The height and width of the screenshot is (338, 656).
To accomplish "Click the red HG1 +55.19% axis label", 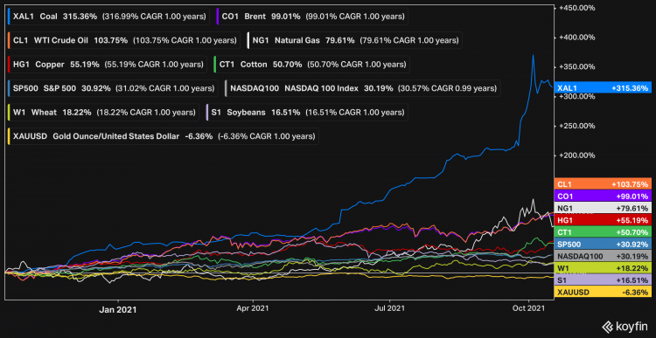I will pos(603,220).
